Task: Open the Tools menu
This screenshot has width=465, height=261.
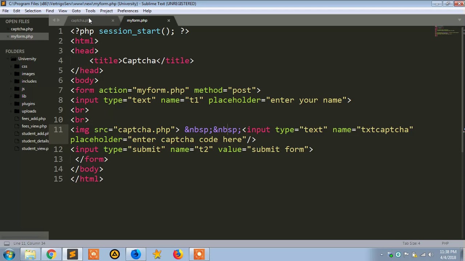Action: tap(90, 11)
